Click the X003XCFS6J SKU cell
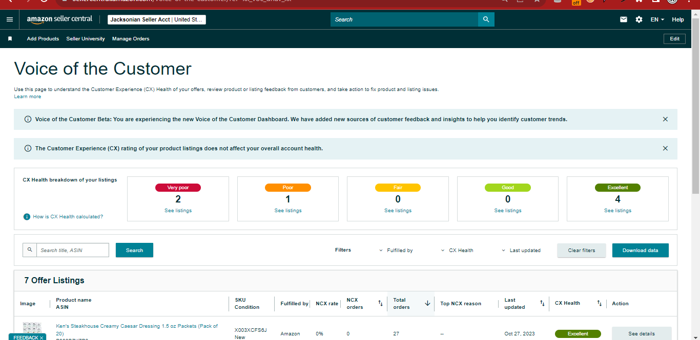Image resolution: width=700 pixels, height=340 pixels. pyautogui.click(x=251, y=330)
